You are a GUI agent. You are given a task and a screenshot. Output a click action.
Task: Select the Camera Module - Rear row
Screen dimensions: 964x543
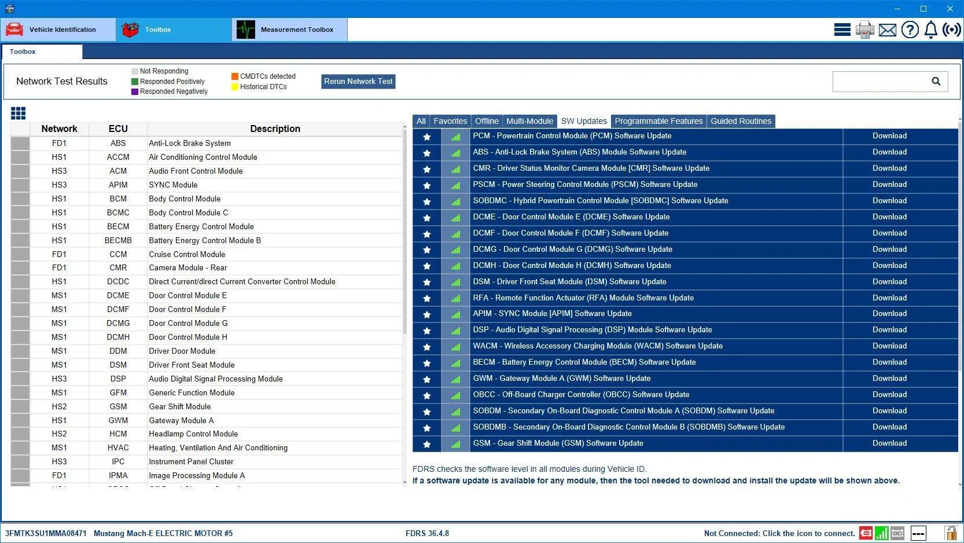click(207, 268)
